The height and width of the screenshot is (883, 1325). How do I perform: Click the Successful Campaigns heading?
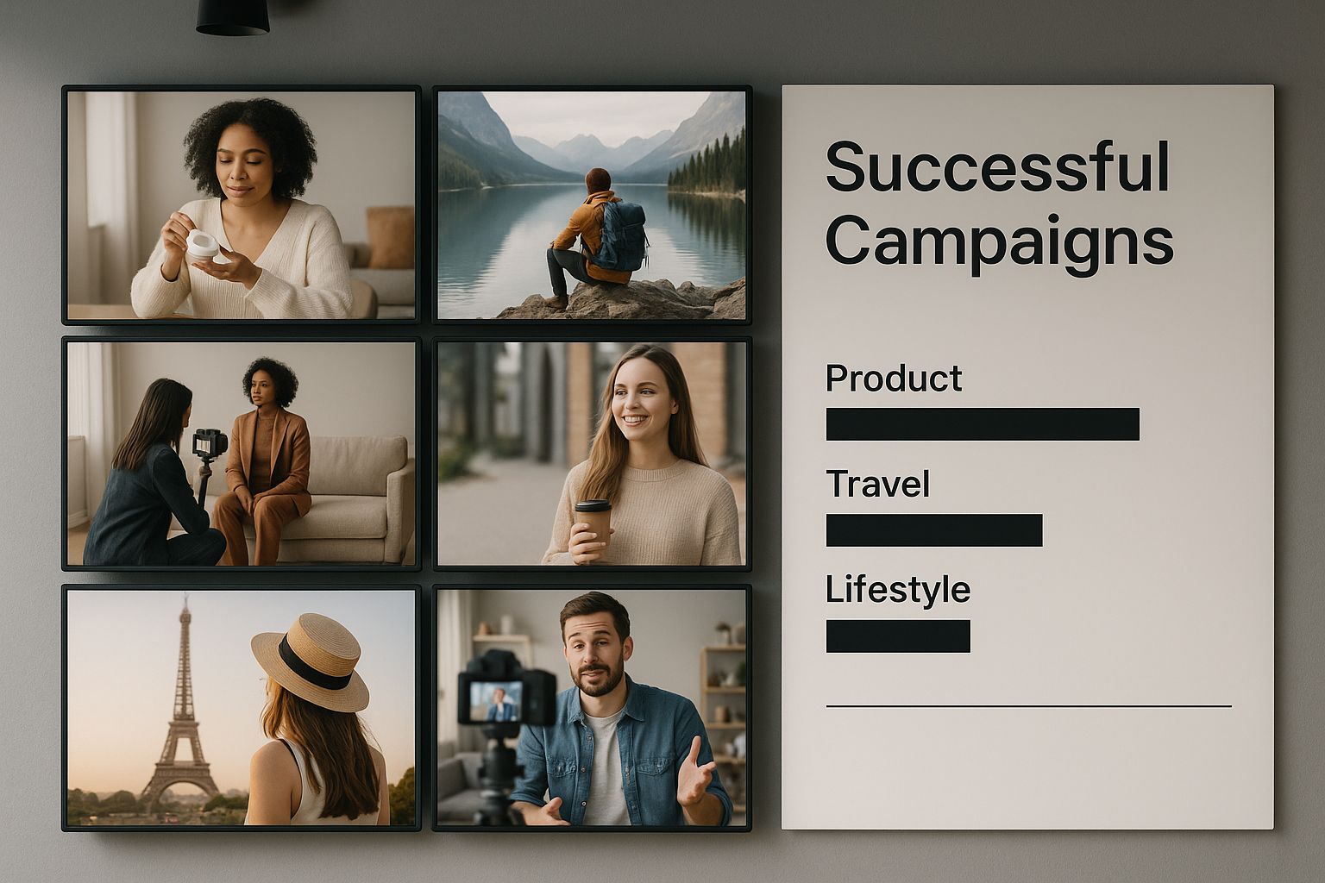998,204
